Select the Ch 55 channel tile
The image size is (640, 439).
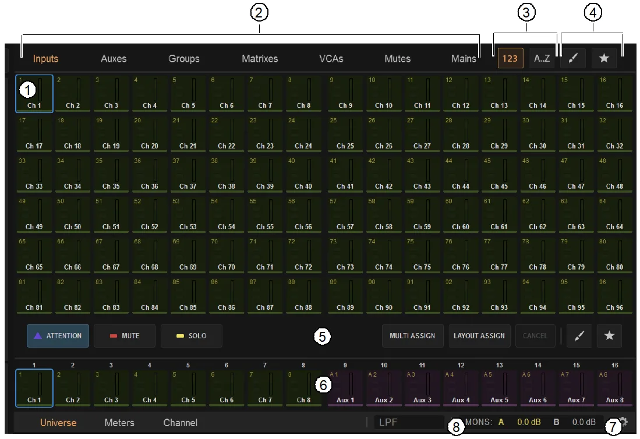(266, 215)
